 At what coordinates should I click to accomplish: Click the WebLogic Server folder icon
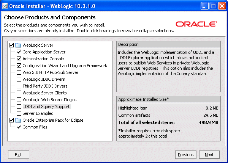(x=18, y=45)
